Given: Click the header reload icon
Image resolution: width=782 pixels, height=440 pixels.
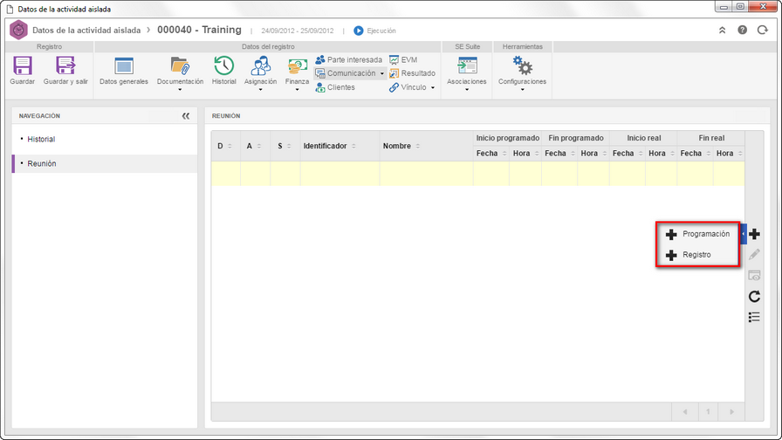Looking at the screenshot, I should point(763,30).
